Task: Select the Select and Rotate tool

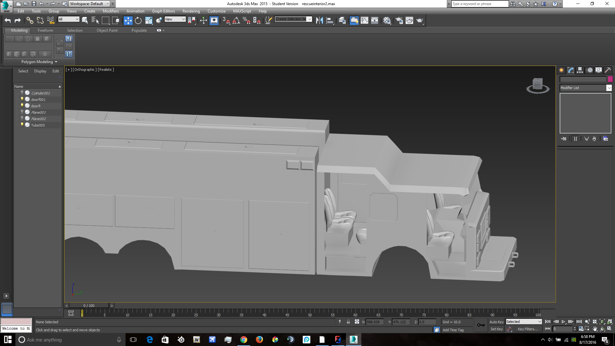Action: tap(138, 21)
